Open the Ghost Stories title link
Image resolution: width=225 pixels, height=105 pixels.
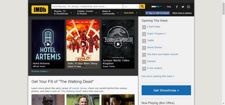click(x=154, y=47)
